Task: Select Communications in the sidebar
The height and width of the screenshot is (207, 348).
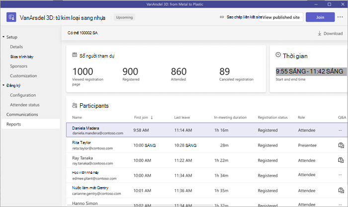Action: coord(22,114)
